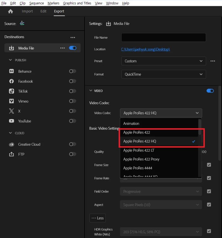Image resolution: width=222 pixels, height=238 pixels.
Task: Enable the Creative Cloud toggle
Action: [x=73, y=144]
